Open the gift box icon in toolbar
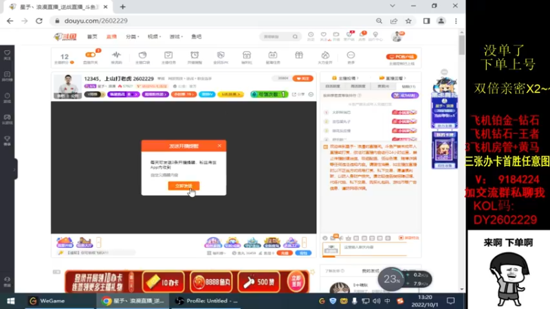The height and width of the screenshot is (309, 550). (299, 55)
